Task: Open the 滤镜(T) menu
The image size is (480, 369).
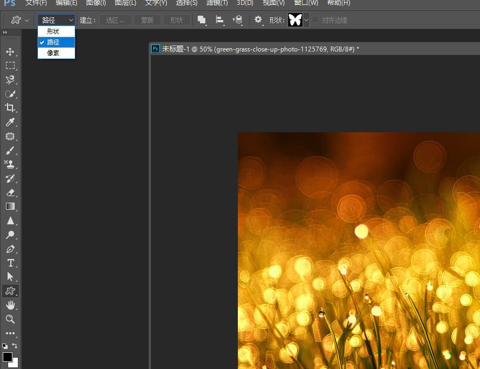Action: (217, 3)
